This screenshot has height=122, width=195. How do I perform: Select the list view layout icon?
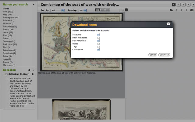click(102, 10)
